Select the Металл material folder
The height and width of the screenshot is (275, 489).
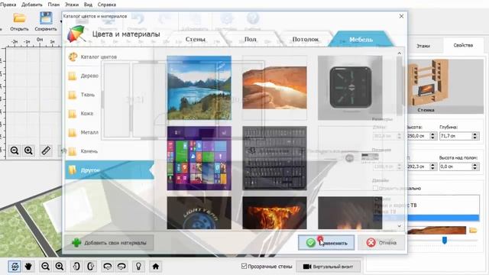(83, 132)
